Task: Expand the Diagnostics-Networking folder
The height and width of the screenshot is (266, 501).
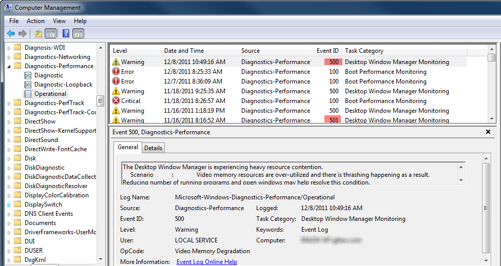Action: 9,57
